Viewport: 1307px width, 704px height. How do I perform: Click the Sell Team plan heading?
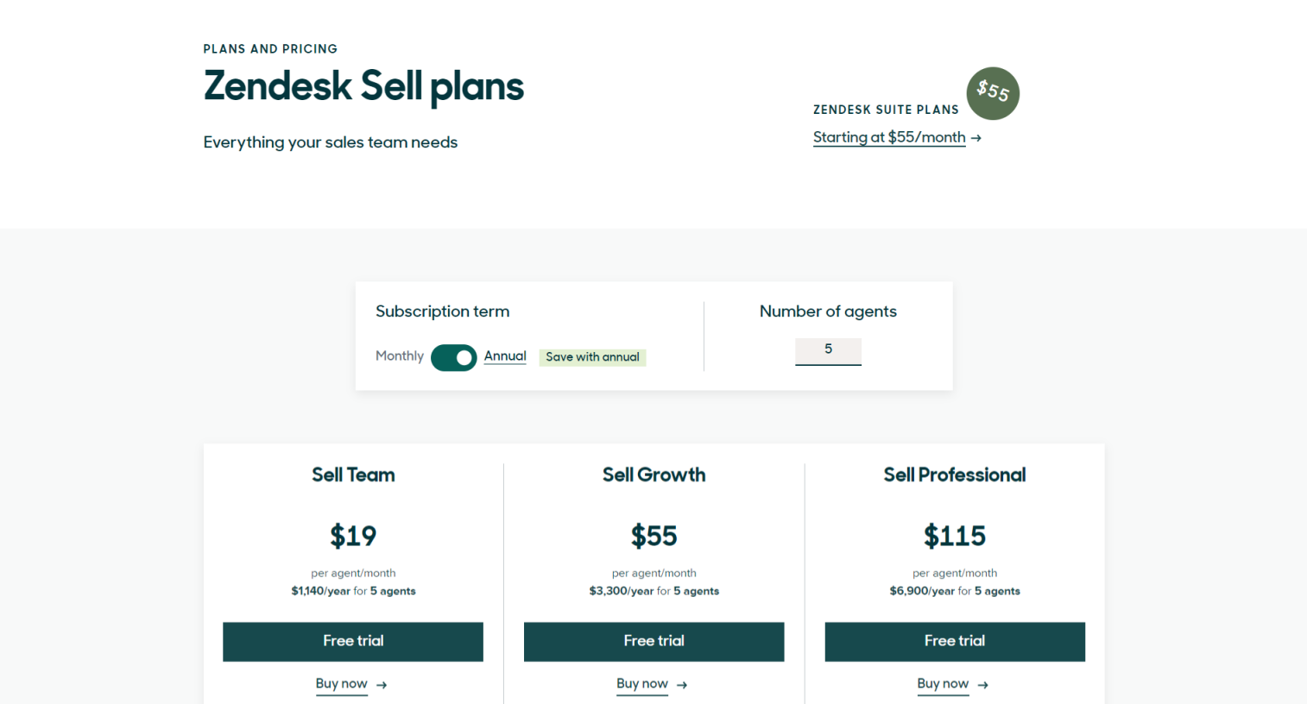tap(353, 475)
